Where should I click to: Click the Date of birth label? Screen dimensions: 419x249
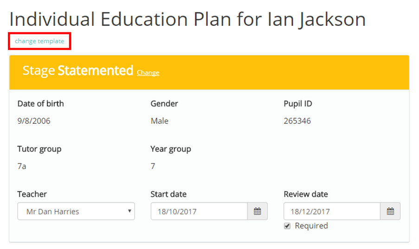[x=41, y=103]
